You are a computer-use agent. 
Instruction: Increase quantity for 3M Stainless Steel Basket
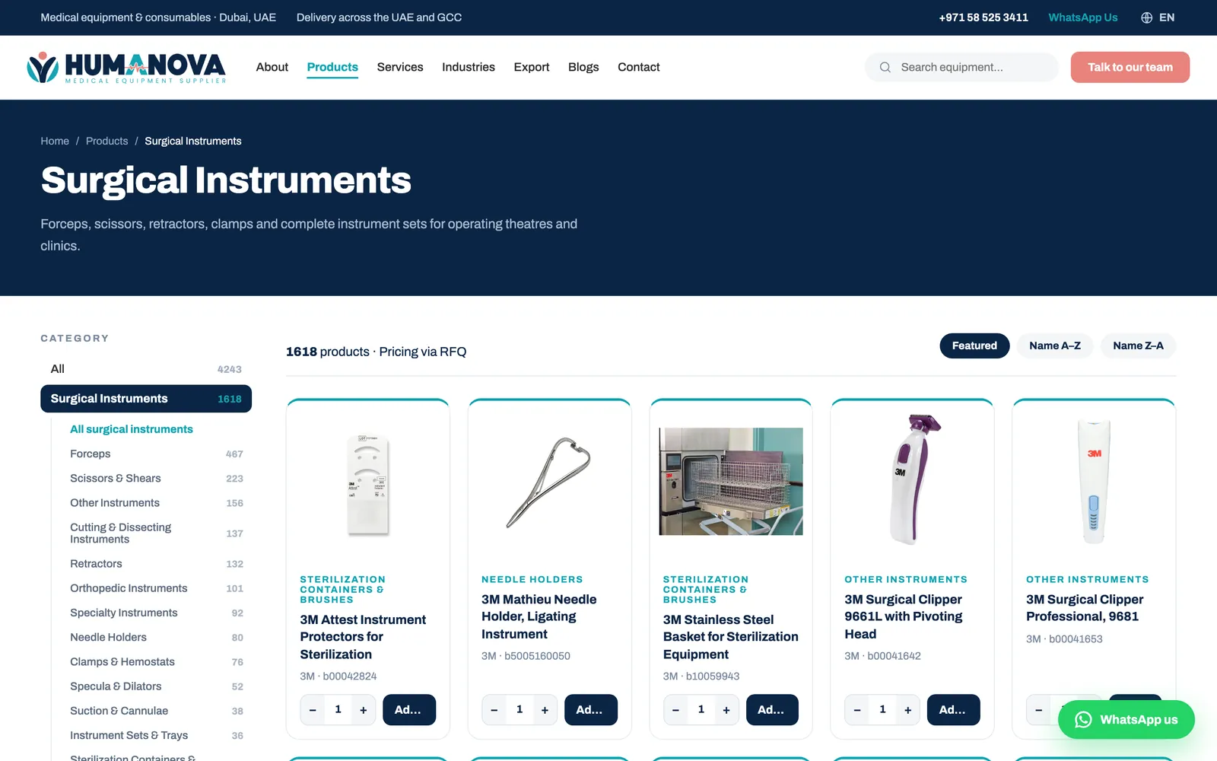[726, 710]
